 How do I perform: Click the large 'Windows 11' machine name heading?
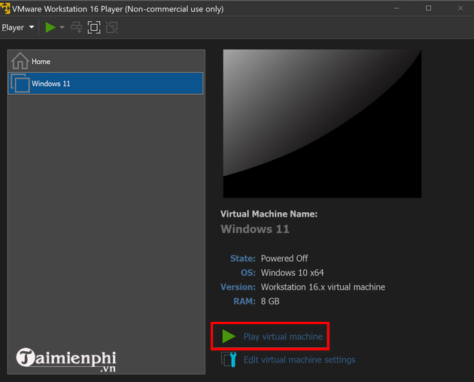click(255, 229)
